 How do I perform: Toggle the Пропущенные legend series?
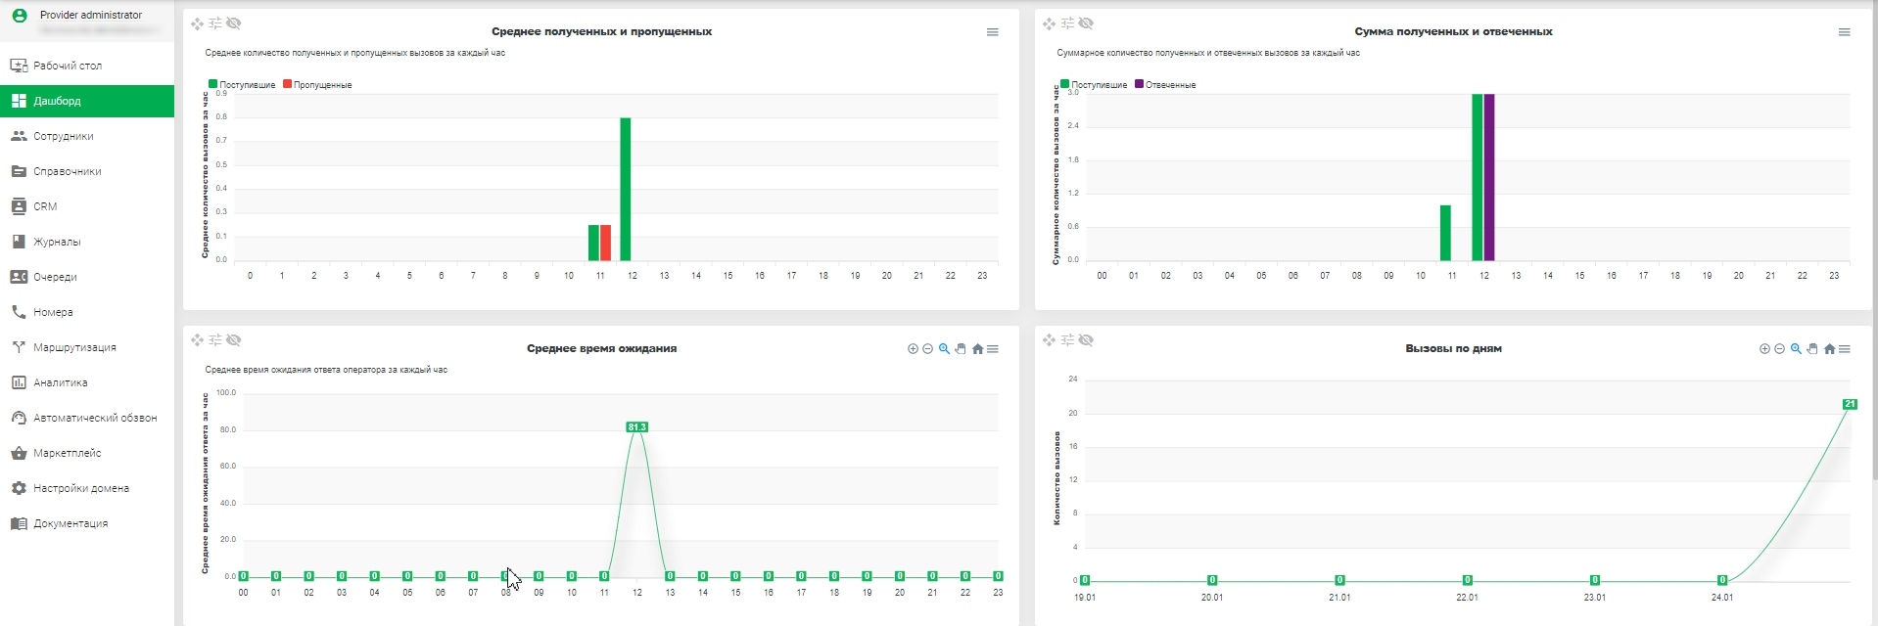click(317, 85)
